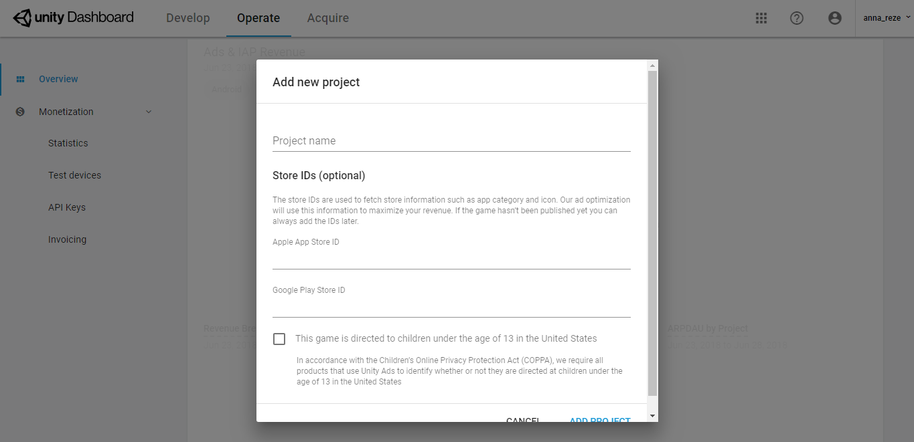Select the Operate tab
The height and width of the screenshot is (442, 914).
pyautogui.click(x=258, y=18)
